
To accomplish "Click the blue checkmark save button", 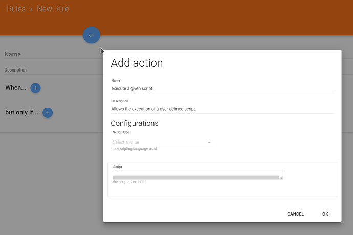I will [92, 35].
